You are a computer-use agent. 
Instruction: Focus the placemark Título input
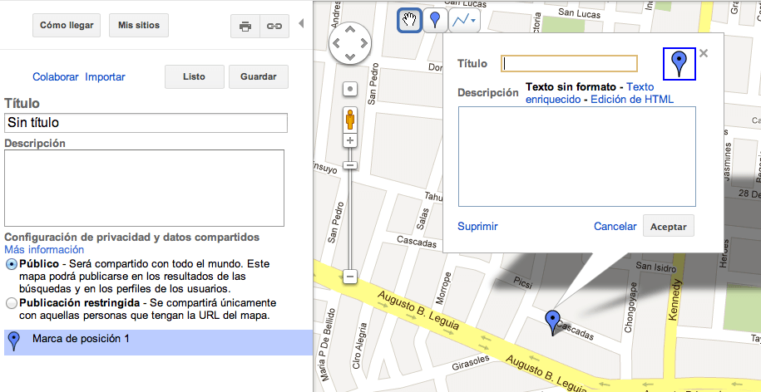point(569,64)
